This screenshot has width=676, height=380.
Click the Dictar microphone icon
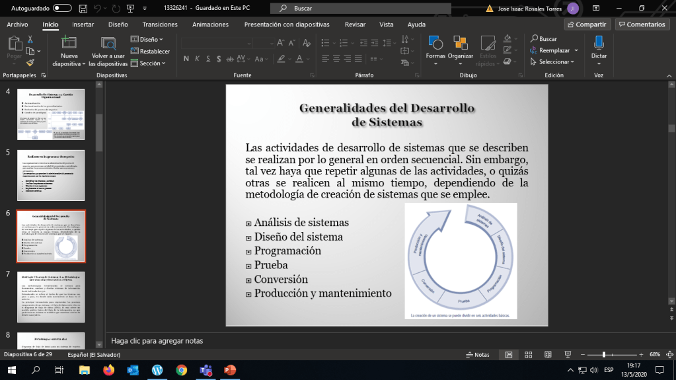(x=599, y=43)
